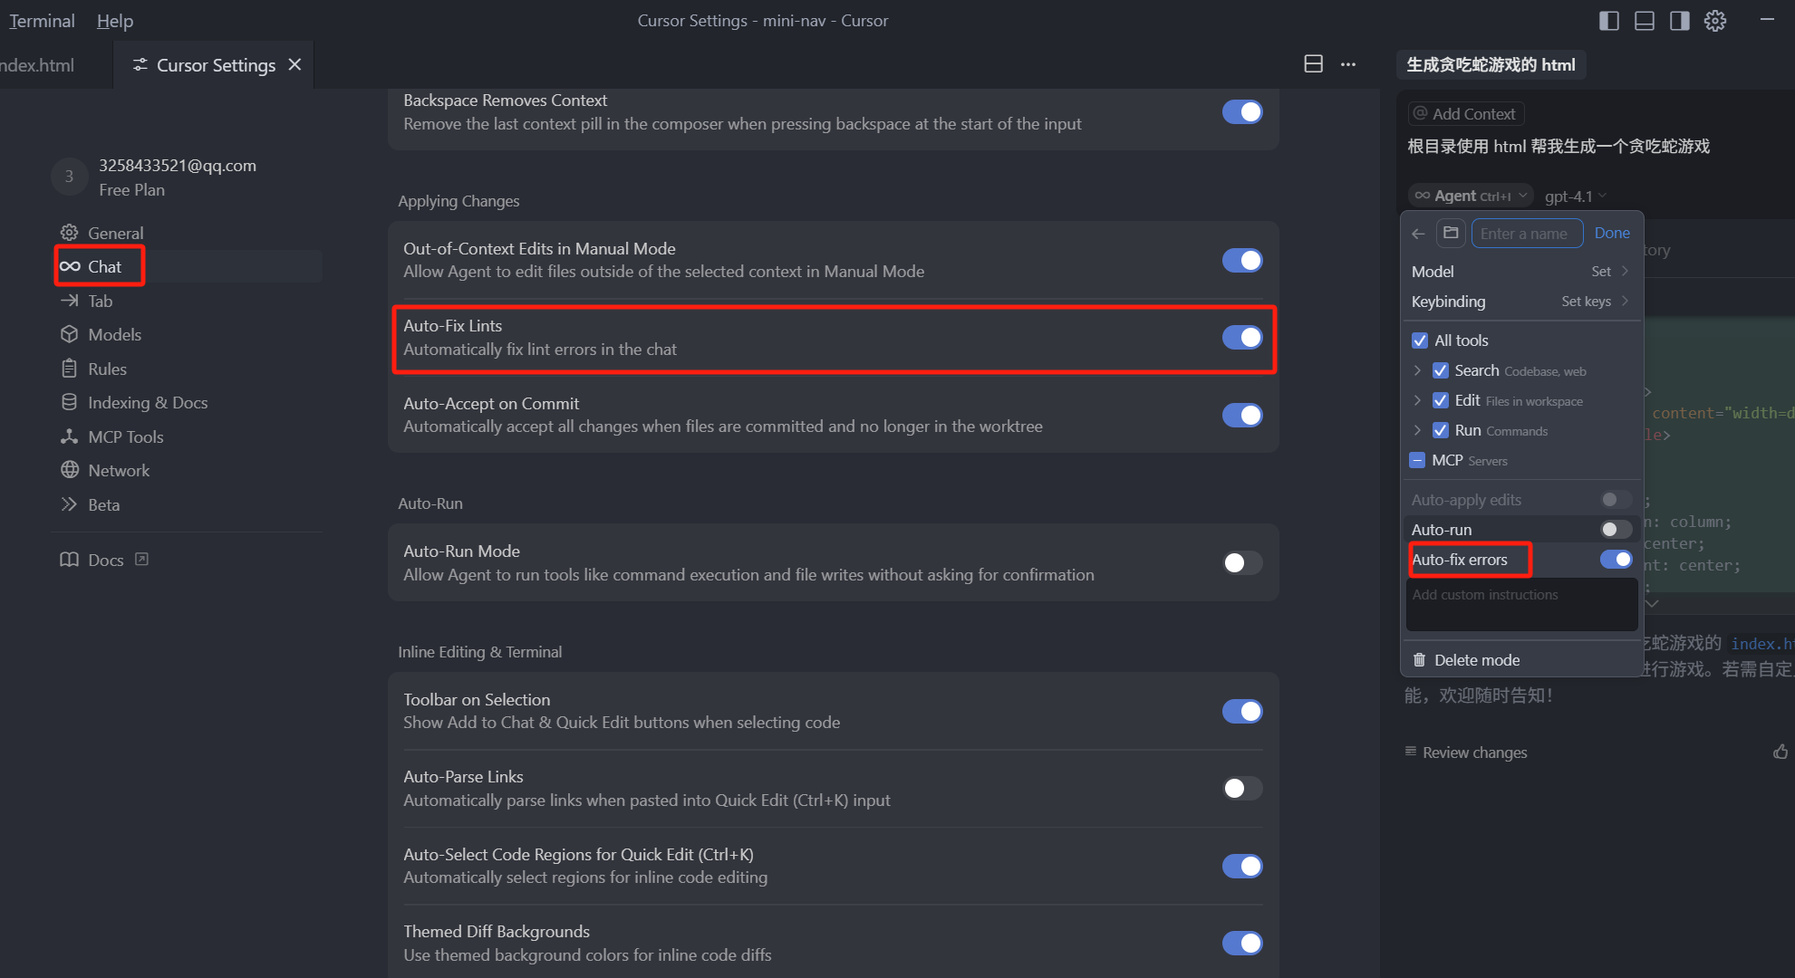
Task: Click Docs book icon
Action: click(x=69, y=560)
